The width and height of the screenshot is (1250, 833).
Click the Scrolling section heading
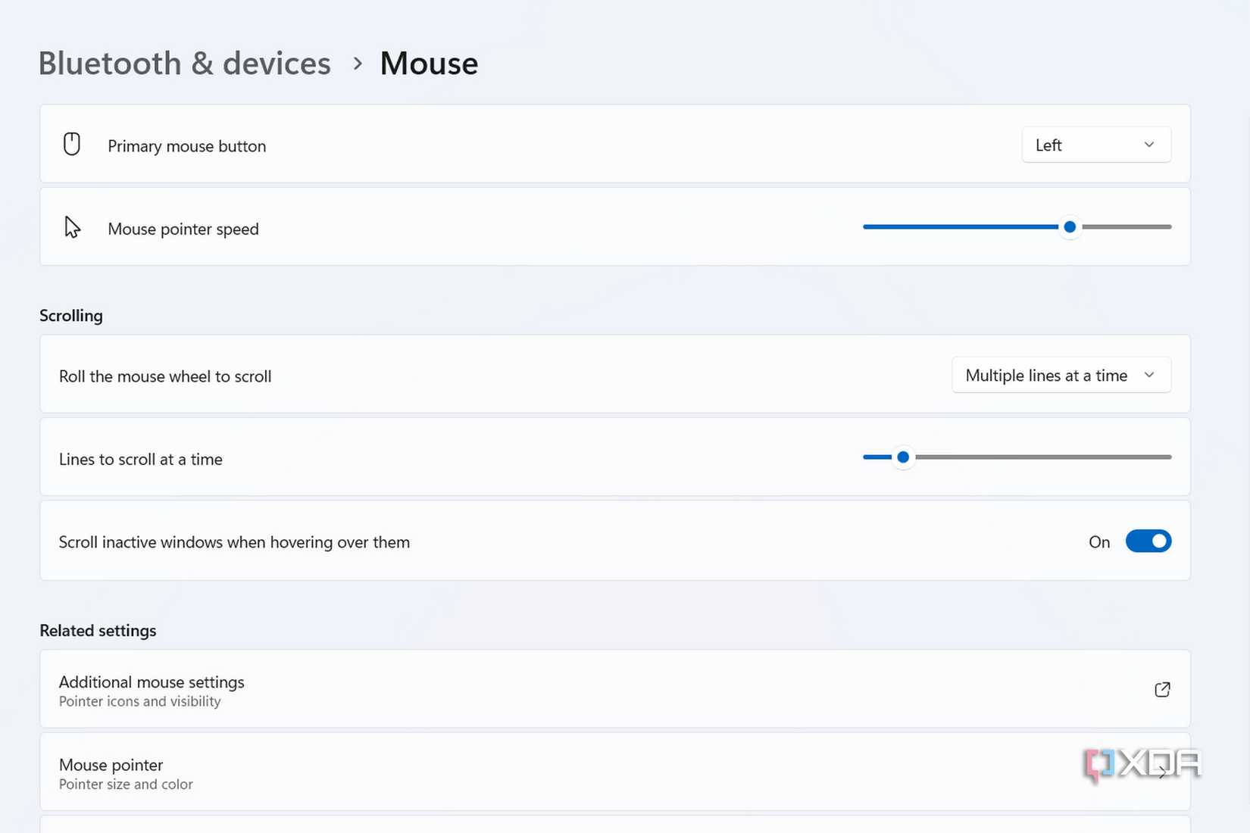(x=71, y=316)
